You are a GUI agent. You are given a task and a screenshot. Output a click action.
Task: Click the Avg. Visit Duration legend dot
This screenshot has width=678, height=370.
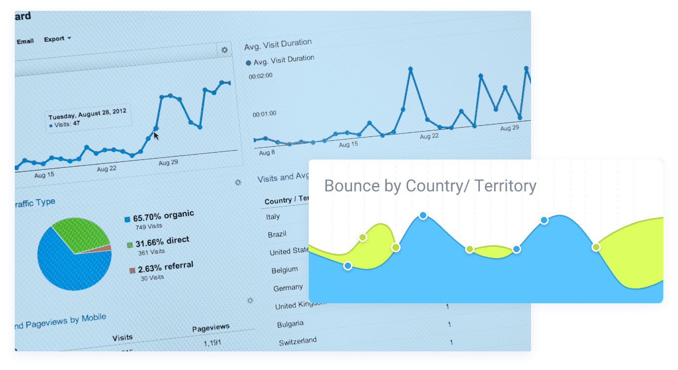click(x=248, y=63)
